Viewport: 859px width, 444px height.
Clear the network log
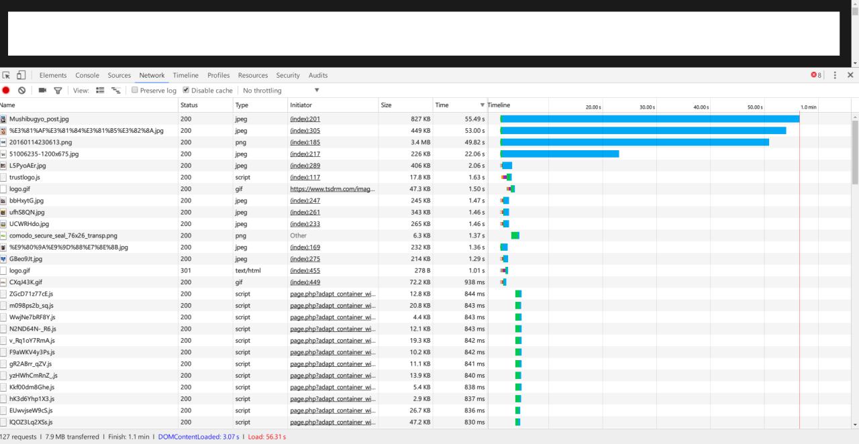[21, 91]
